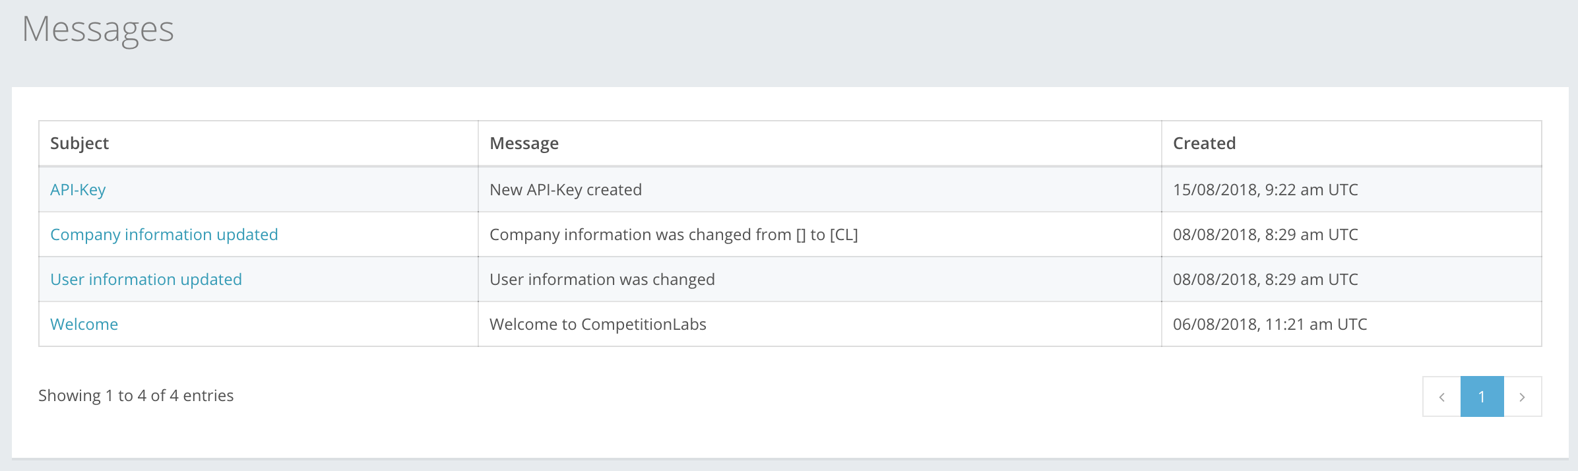Screen dimensions: 1578x471
Task: Select page 1 in pagination
Action: [1482, 397]
